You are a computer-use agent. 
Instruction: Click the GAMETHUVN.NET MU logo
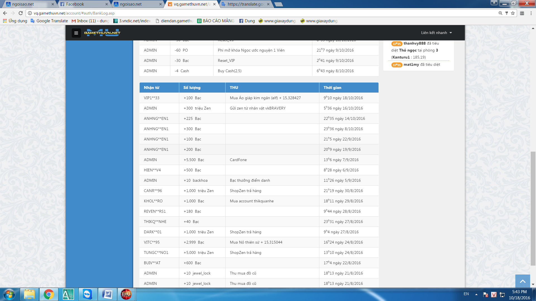tap(102, 33)
